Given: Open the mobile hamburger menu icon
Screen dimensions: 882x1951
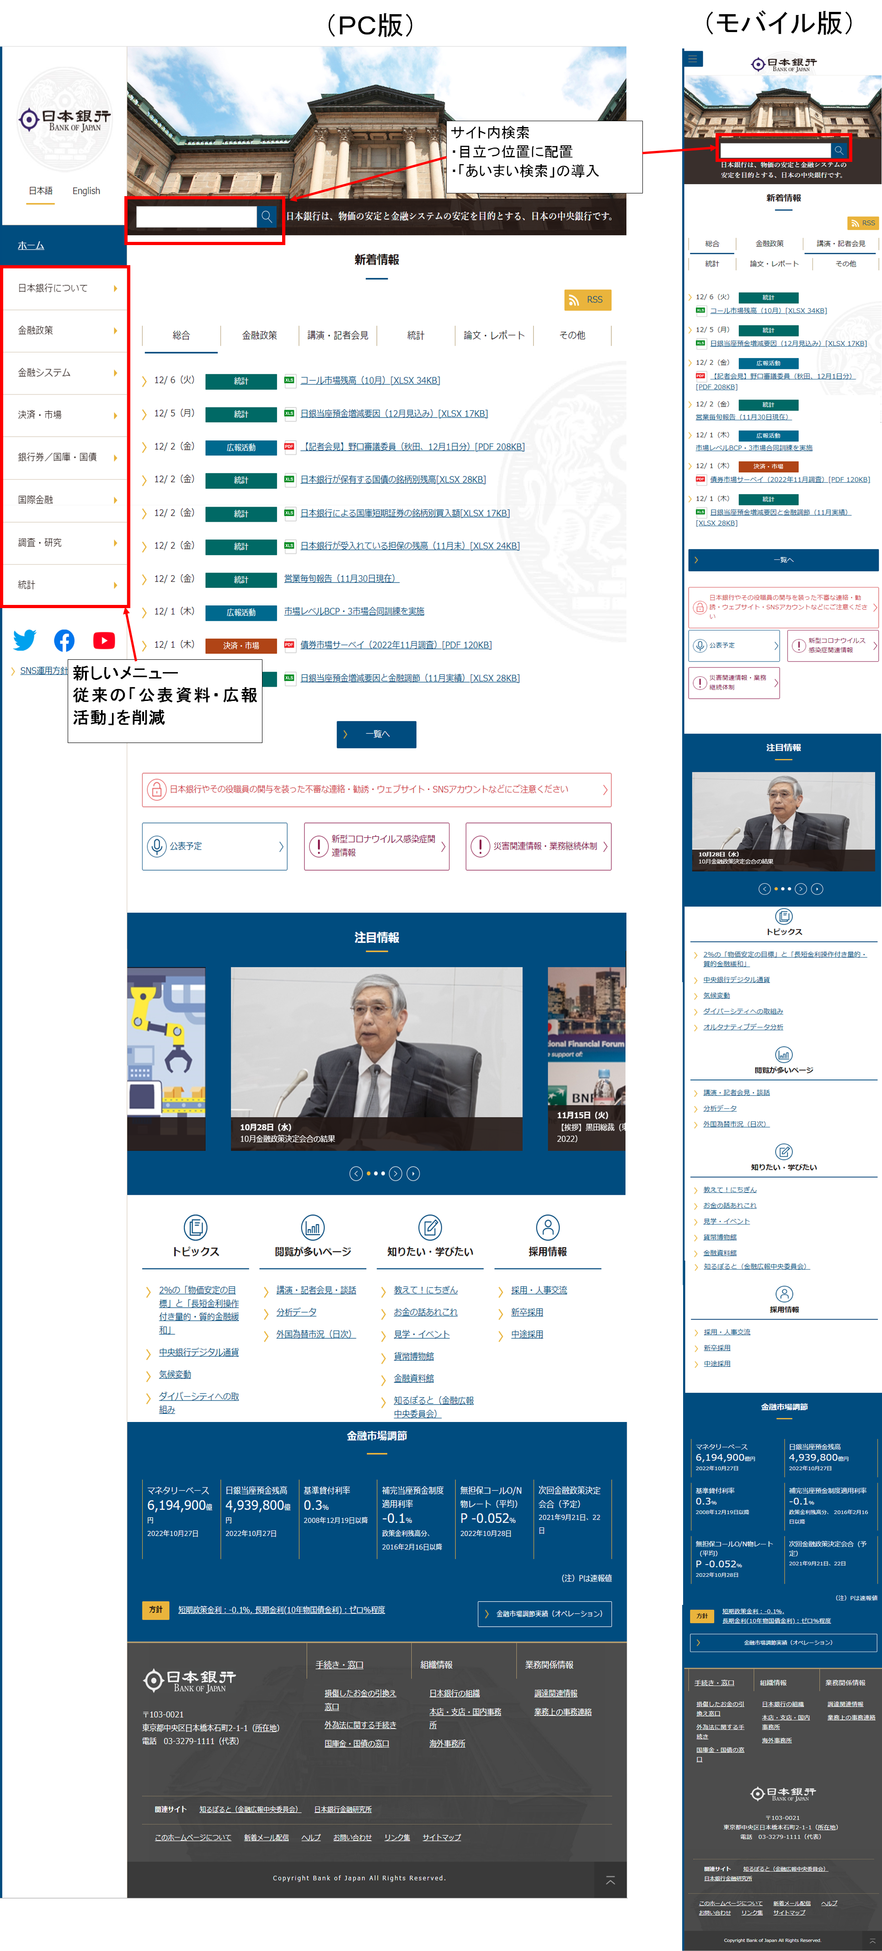Looking at the screenshot, I should pos(693,59).
